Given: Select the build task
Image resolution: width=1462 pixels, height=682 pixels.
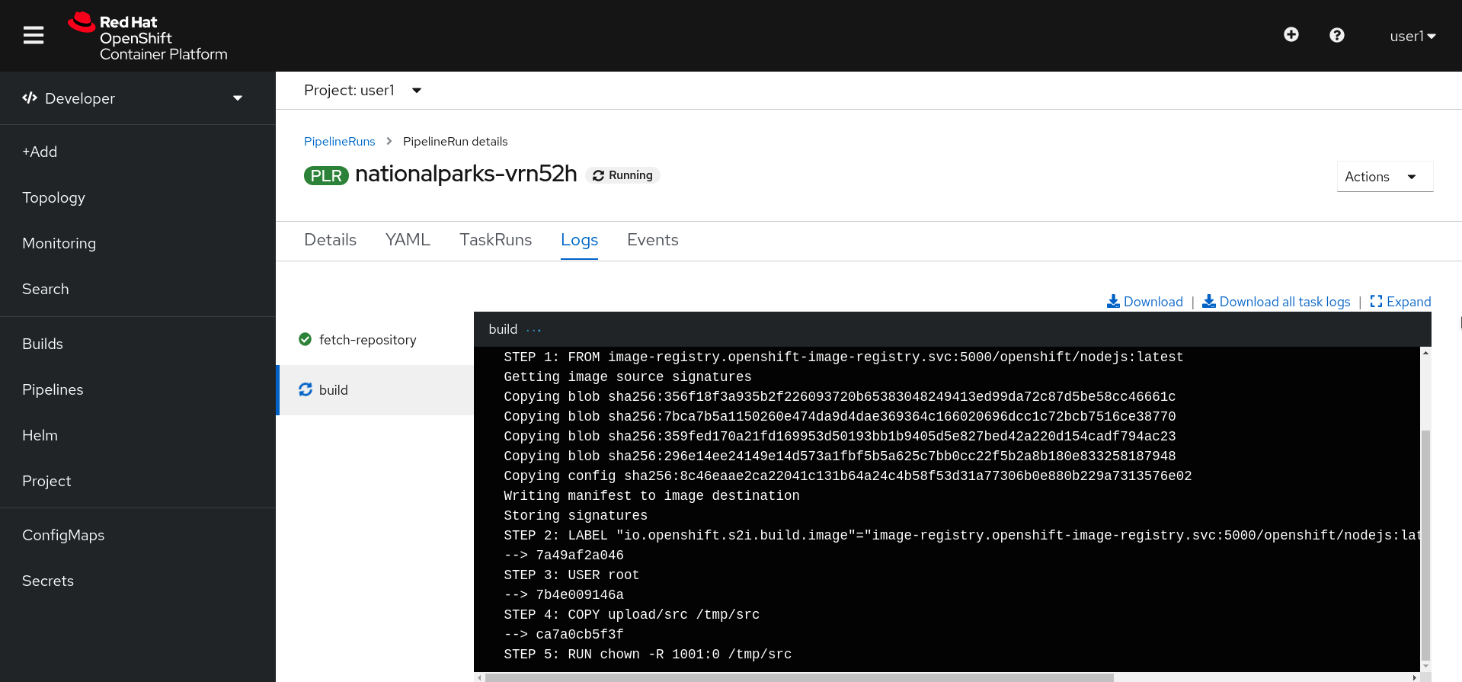Looking at the screenshot, I should pyautogui.click(x=375, y=390).
